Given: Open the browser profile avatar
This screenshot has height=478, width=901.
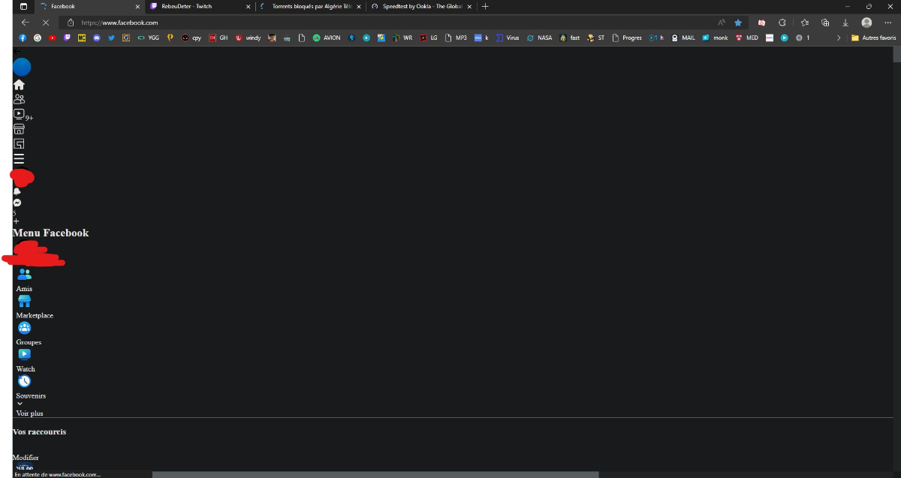Looking at the screenshot, I should point(867,23).
